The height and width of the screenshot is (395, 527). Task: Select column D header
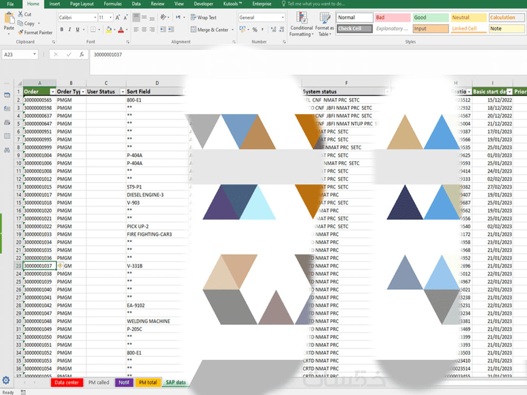(157, 83)
